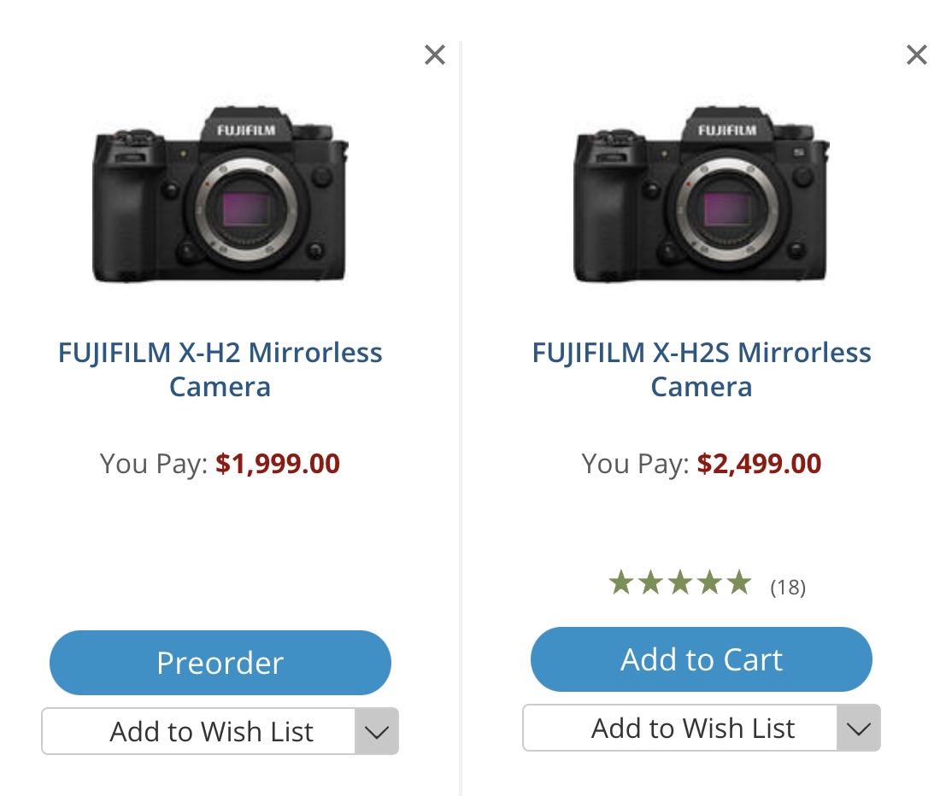Image resolution: width=940 pixels, height=796 pixels.
Task: Close the FUJIFILM X-H2 comparison panel
Action: pyautogui.click(x=435, y=55)
